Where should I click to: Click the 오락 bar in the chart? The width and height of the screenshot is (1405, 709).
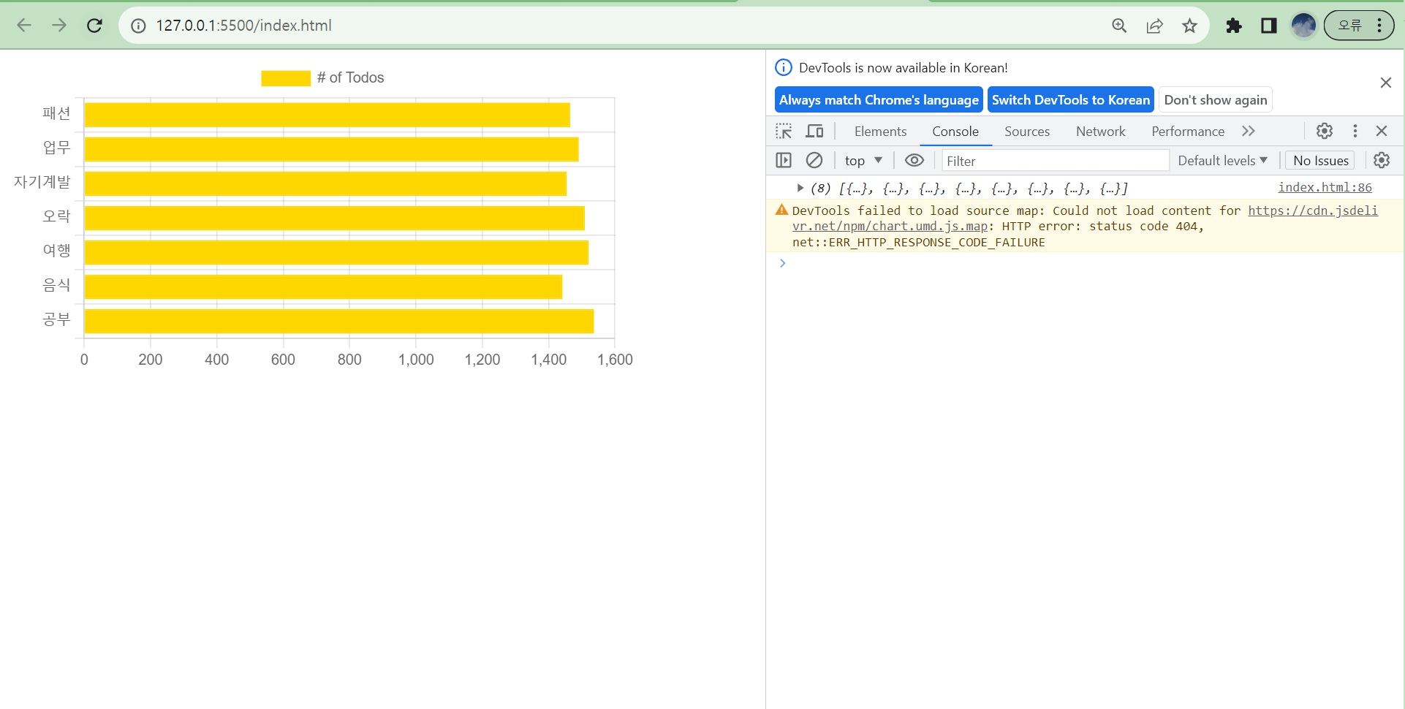pos(334,218)
